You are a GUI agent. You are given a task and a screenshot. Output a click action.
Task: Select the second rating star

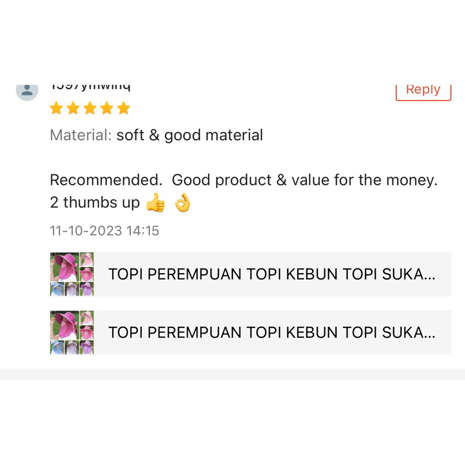[x=73, y=108]
